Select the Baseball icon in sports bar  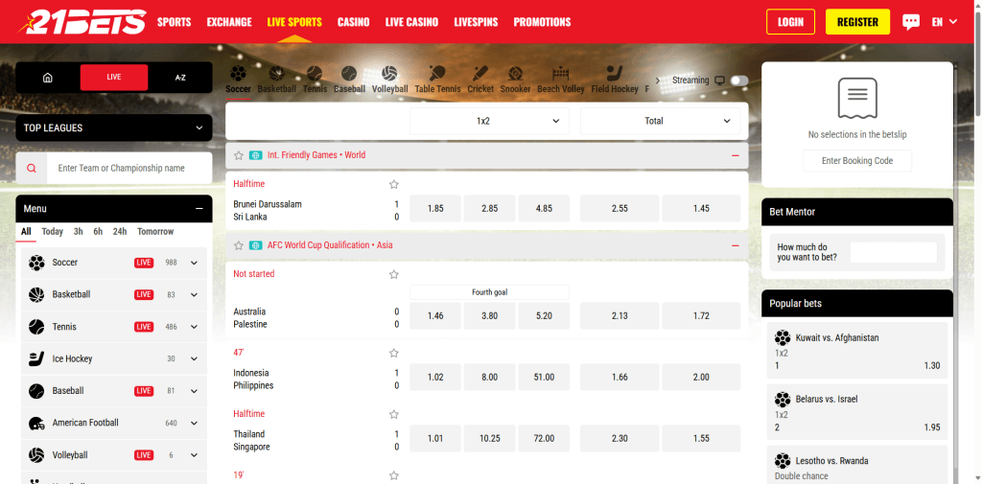click(x=349, y=74)
